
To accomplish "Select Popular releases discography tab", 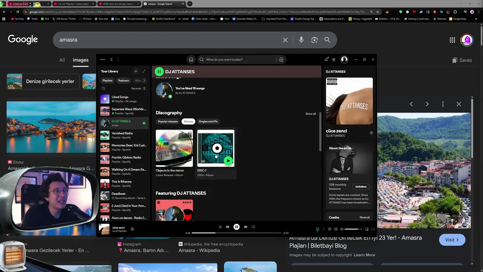I will click(x=168, y=121).
